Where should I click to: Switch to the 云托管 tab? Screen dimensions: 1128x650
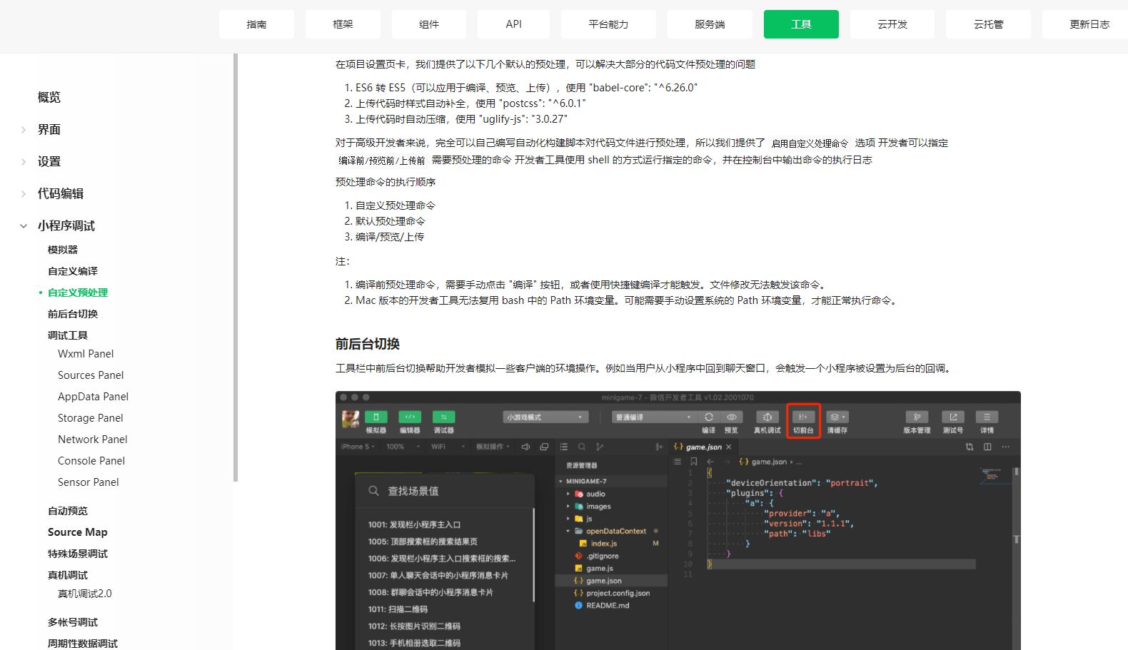[988, 24]
